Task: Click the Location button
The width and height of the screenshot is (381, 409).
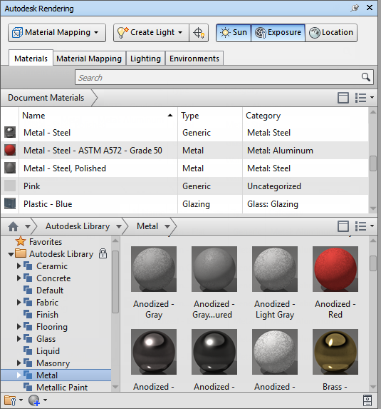Action: [x=331, y=33]
